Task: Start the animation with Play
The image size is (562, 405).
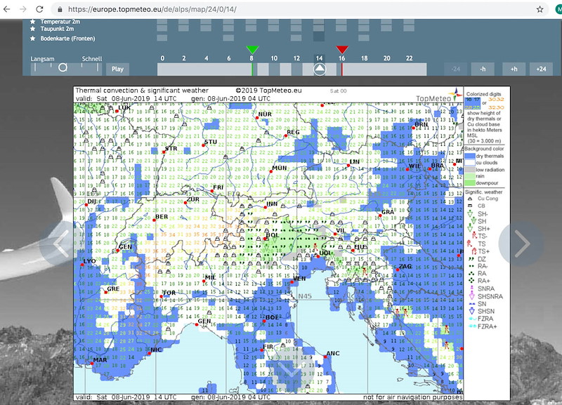Action: coord(117,69)
